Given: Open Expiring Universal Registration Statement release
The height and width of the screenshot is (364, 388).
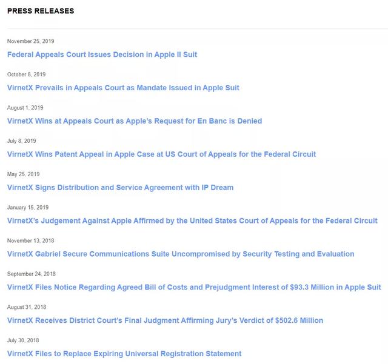Looking at the screenshot, I should [x=124, y=354].
